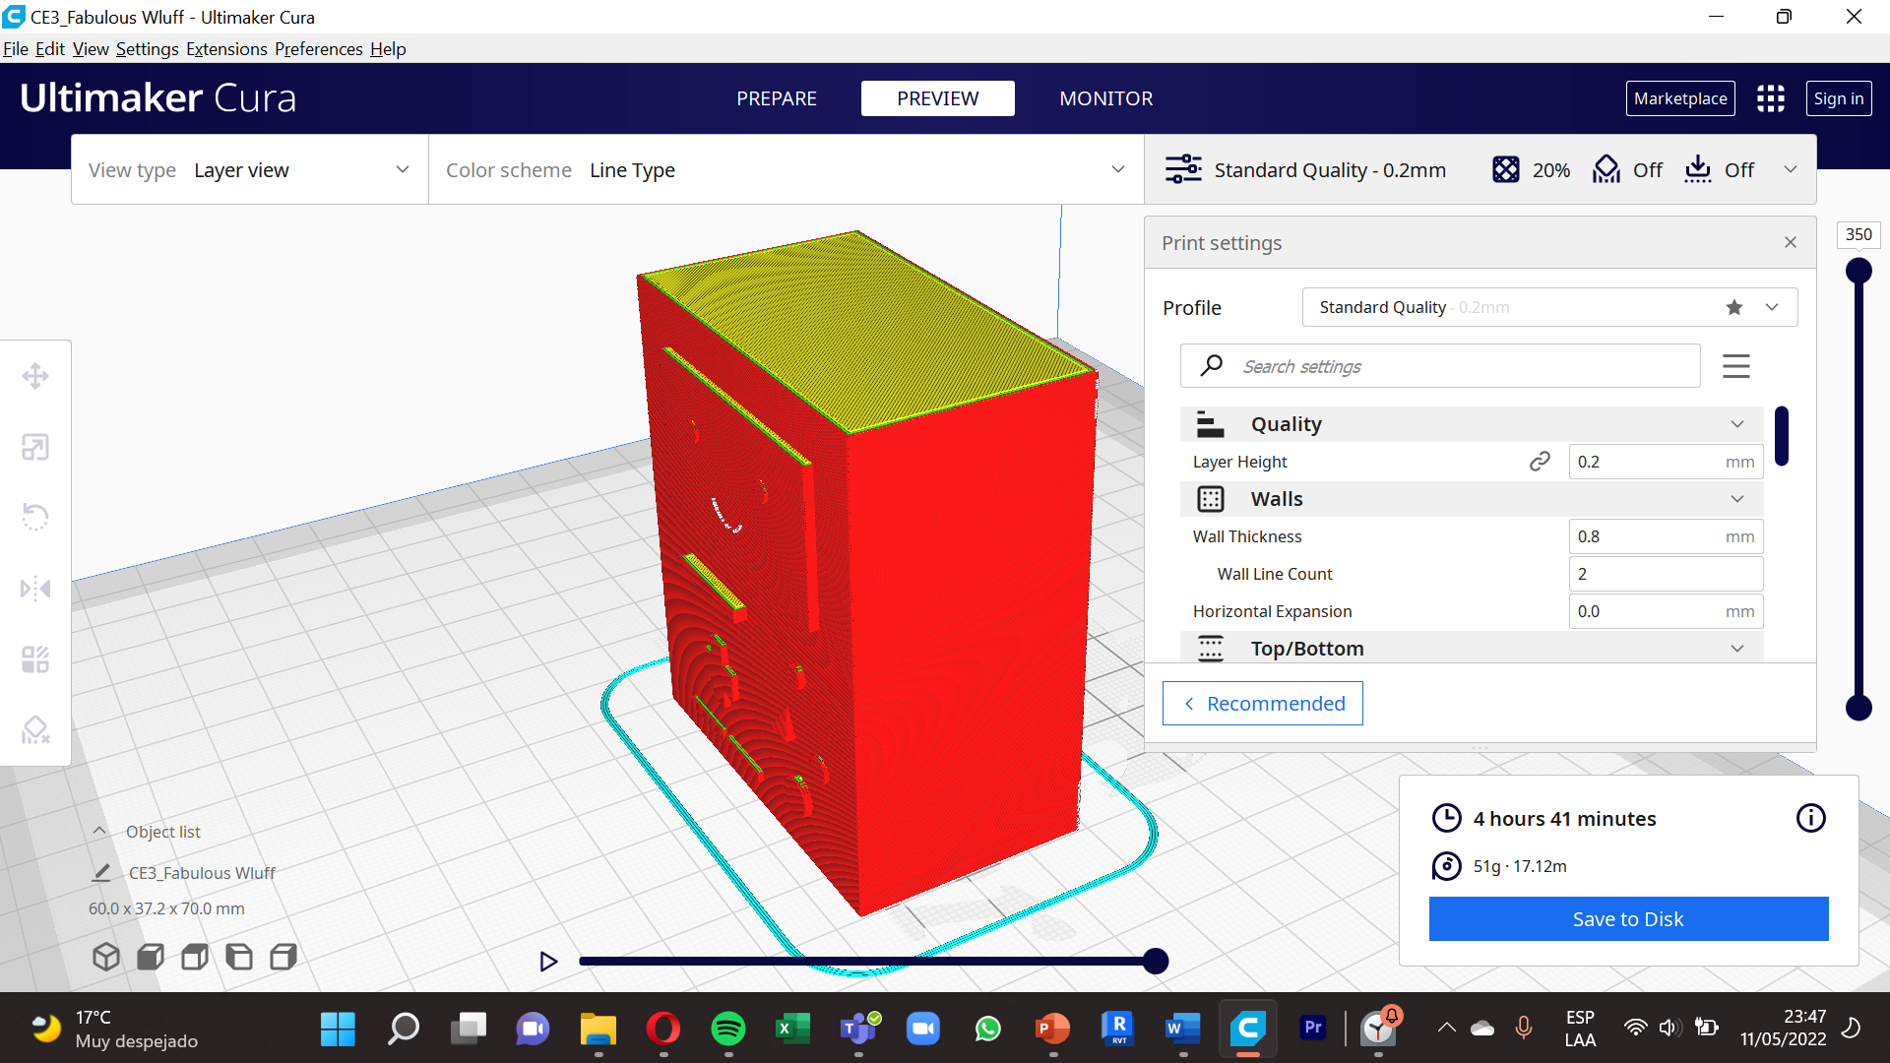Open the Settings menu
1890x1063 pixels.
(x=148, y=49)
